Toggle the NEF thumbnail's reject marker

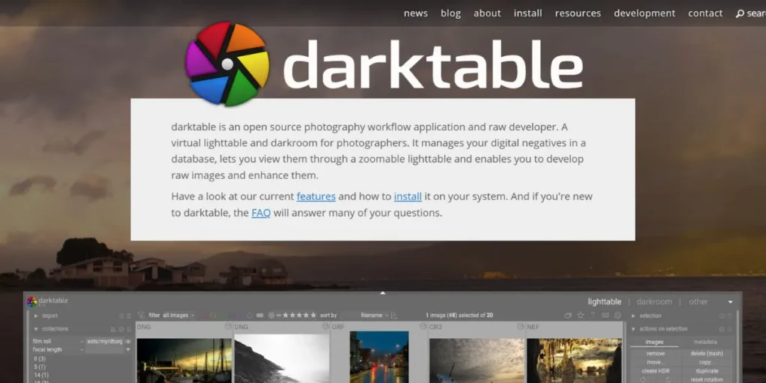click(x=618, y=327)
